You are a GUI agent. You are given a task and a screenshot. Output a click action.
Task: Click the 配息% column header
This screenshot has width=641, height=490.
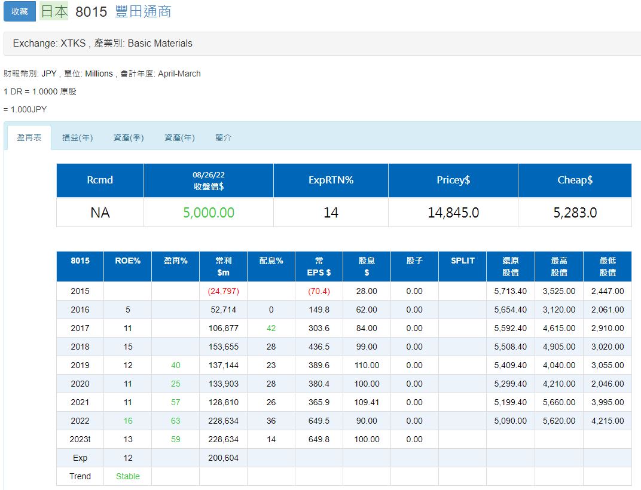(271, 267)
